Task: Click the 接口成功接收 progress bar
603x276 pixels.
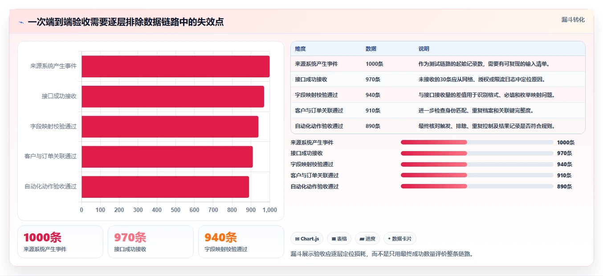Action: pos(477,153)
